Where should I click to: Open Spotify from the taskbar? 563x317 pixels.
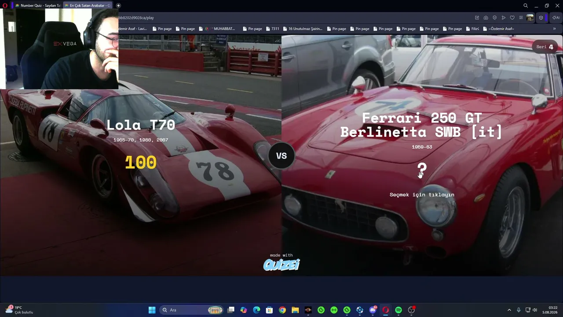(x=398, y=310)
